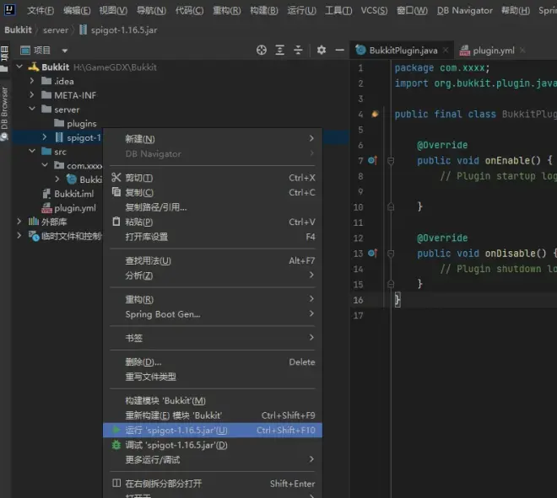
Task: Expand the spigot jar node
Action: (45, 137)
